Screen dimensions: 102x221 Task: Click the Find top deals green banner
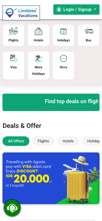(x=51, y=102)
